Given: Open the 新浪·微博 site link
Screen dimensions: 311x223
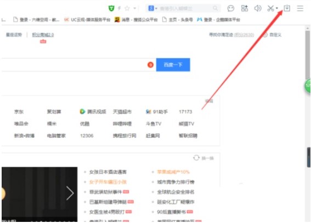Looking at the screenshot, I should [x=24, y=136].
